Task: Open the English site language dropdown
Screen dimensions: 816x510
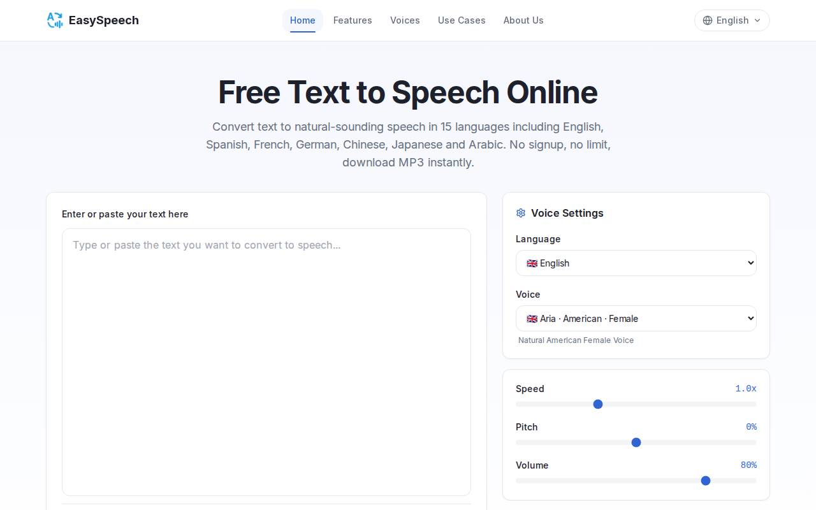Action: click(x=732, y=20)
